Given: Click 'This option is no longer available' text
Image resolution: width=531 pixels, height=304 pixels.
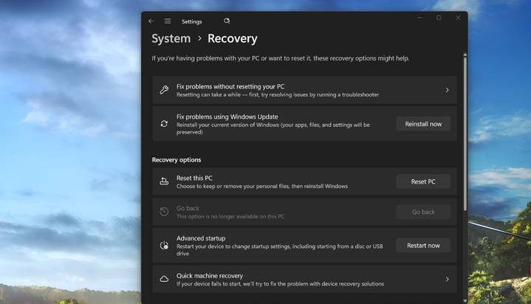Looking at the screenshot, I should tap(230, 216).
